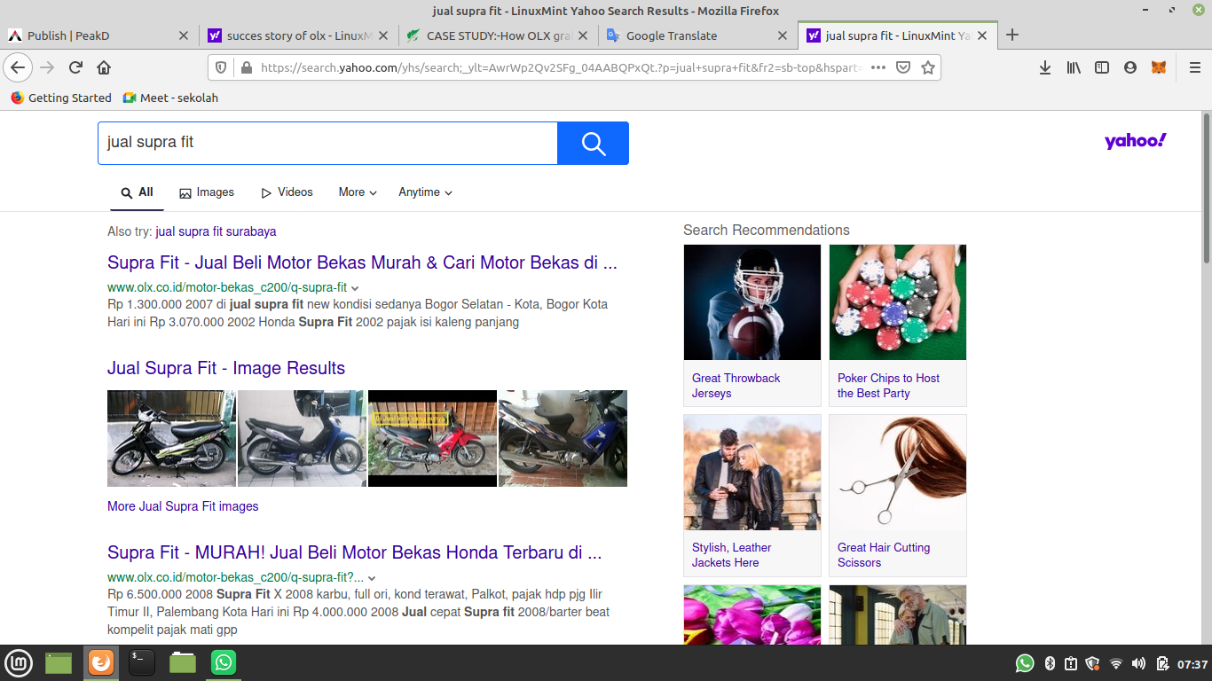The height and width of the screenshot is (681, 1212).
Task: Toggle the sidebar view icon
Action: coord(1102,67)
